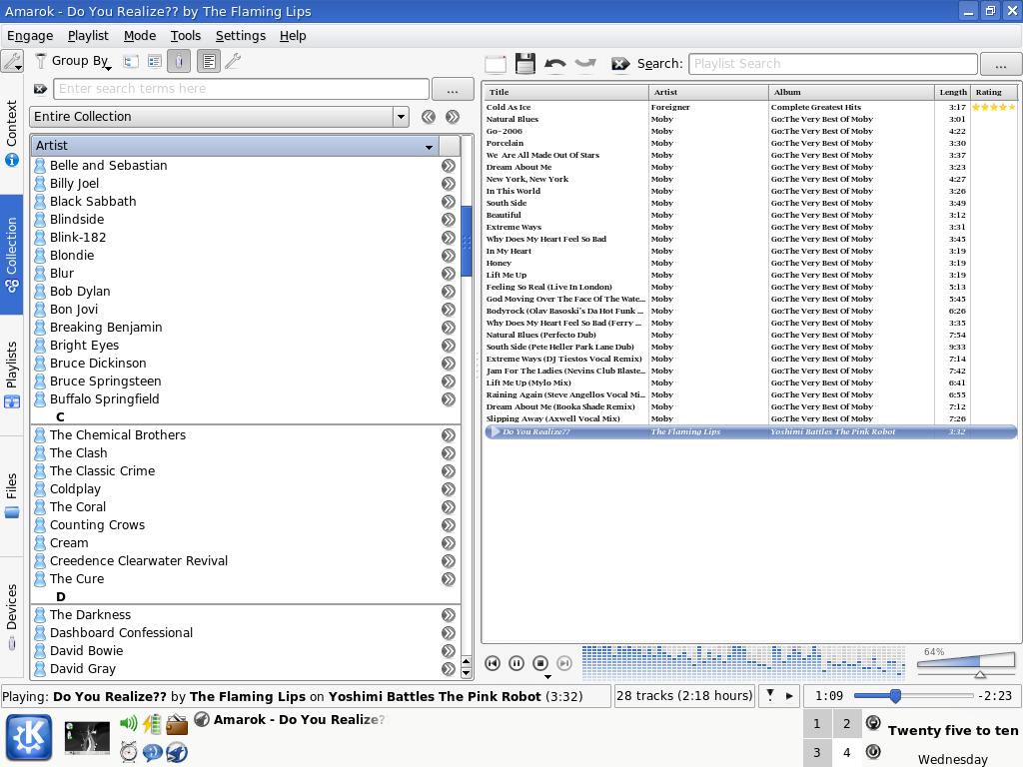Click the previous time-filter double arrow

pos(428,117)
